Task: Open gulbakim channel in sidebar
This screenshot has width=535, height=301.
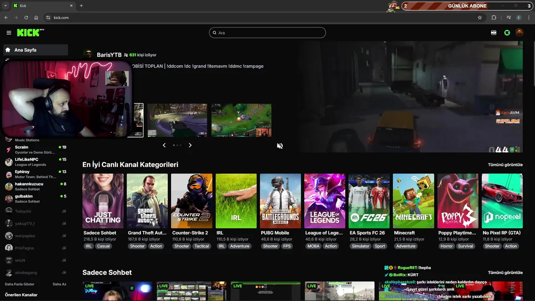Action: pos(36,199)
